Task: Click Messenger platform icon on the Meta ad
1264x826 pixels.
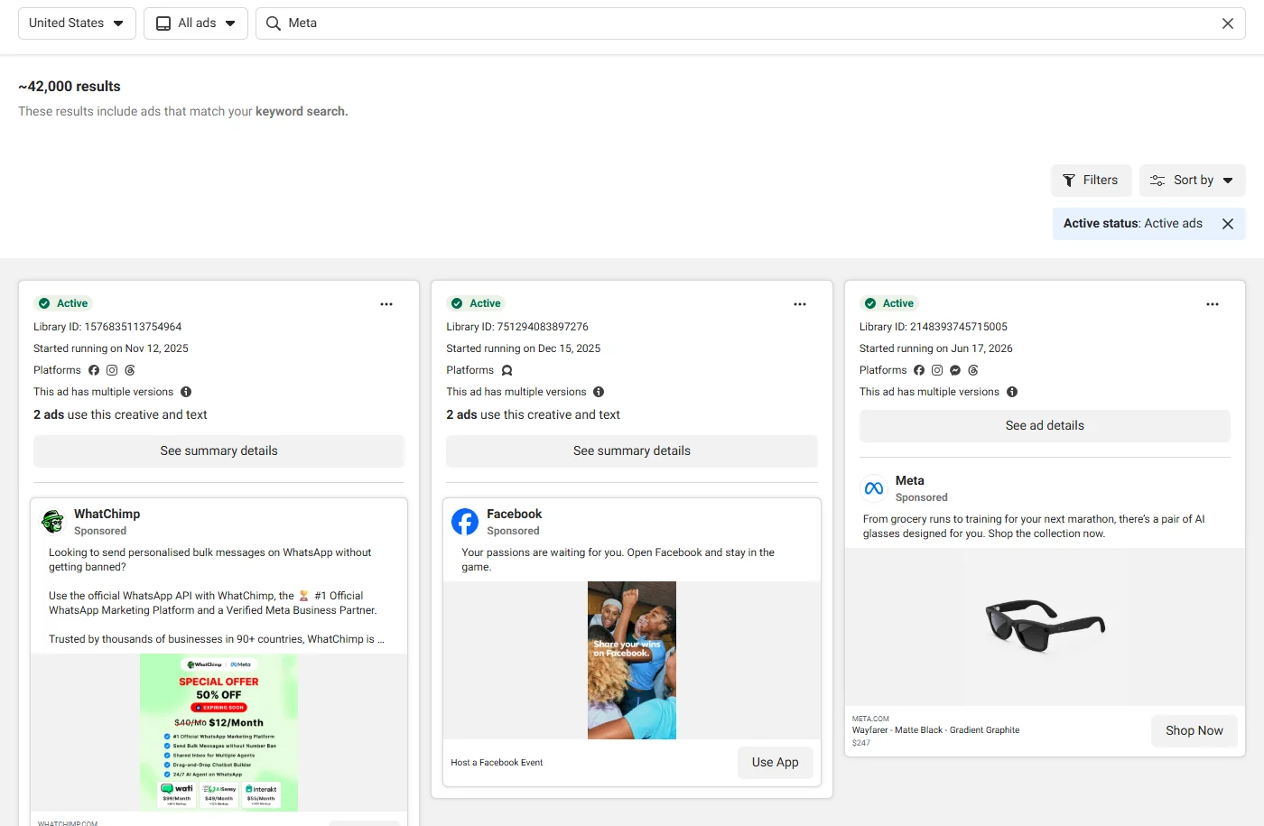Action: point(955,370)
